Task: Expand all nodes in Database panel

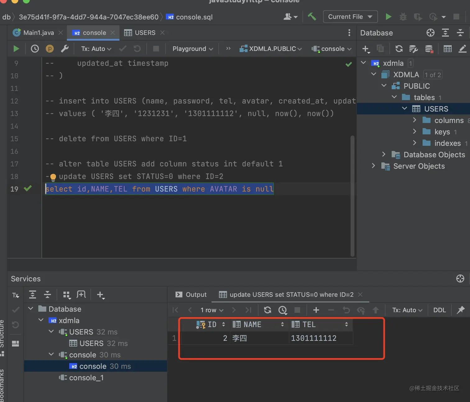Action: (x=445, y=33)
